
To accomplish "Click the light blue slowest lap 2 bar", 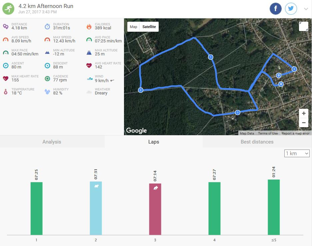I will pyautogui.click(x=96, y=208).
